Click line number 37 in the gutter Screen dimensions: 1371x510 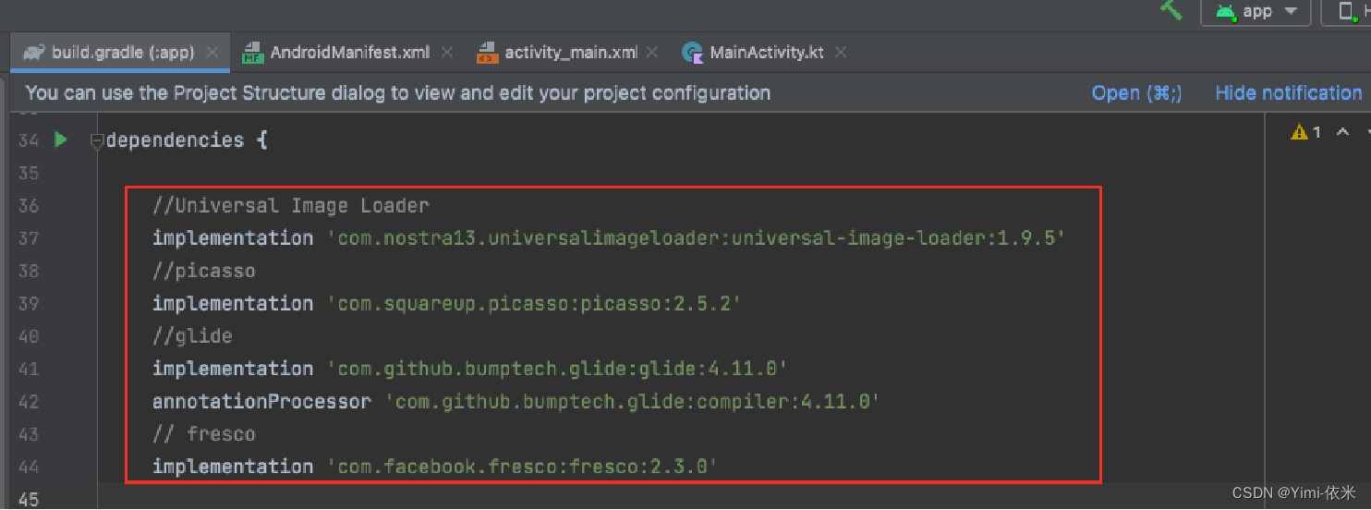pyautogui.click(x=29, y=238)
